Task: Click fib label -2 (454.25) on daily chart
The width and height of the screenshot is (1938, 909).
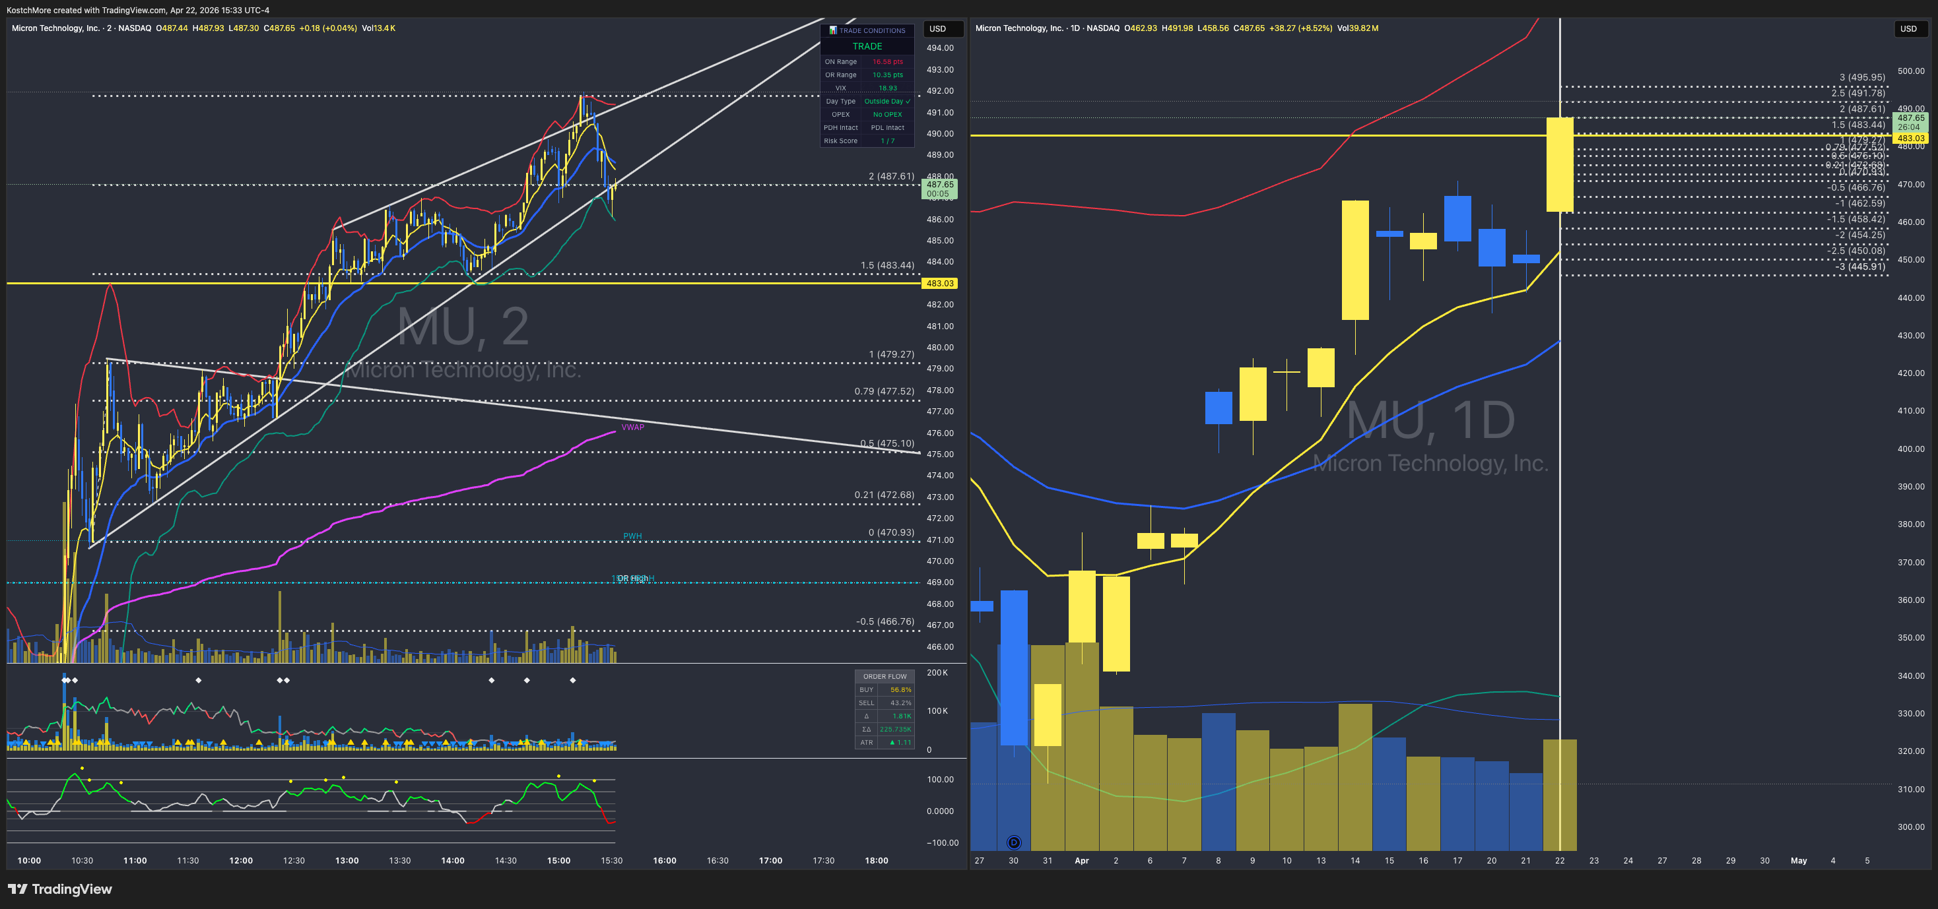Action: pos(1859,235)
